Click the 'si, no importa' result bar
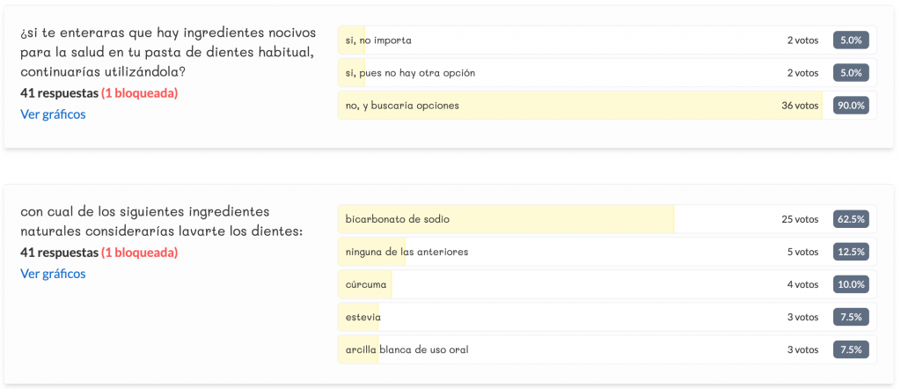Image resolution: width=901 pixels, height=389 pixels. click(563, 40)
